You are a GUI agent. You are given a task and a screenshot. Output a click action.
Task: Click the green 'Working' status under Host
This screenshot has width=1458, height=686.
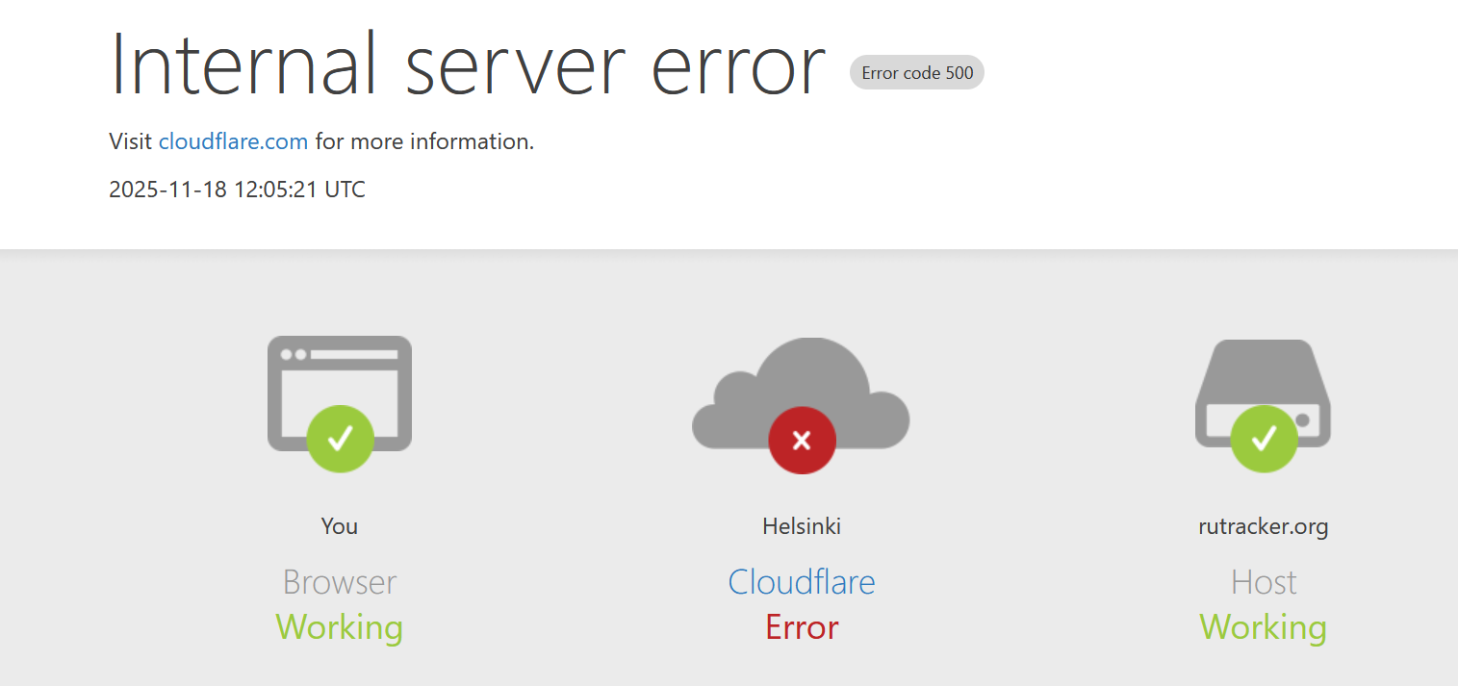tap(1264, 627)
